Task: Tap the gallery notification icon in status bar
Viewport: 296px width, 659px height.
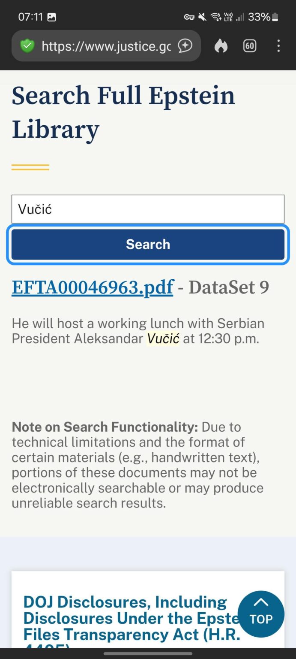Action: (52, 17)
